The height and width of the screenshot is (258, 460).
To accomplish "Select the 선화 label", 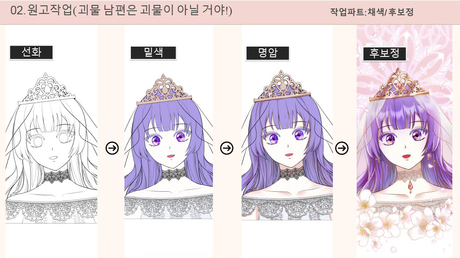I will coord(31,52).
